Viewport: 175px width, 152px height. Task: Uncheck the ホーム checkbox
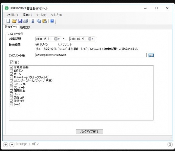point(12,74)
